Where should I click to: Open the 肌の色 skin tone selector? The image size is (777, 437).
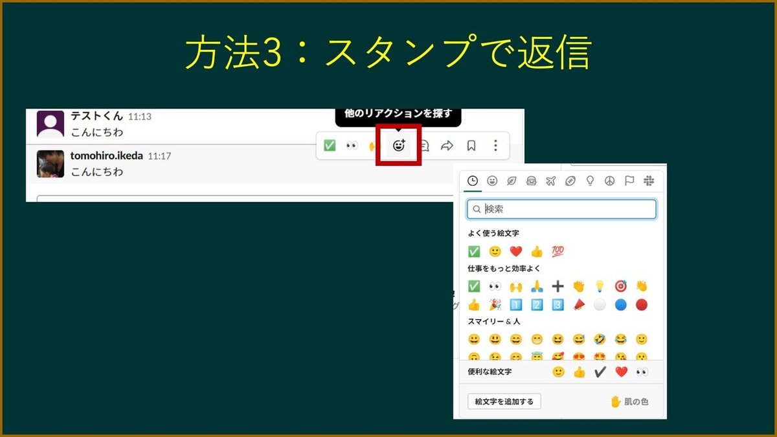(629, 401)
